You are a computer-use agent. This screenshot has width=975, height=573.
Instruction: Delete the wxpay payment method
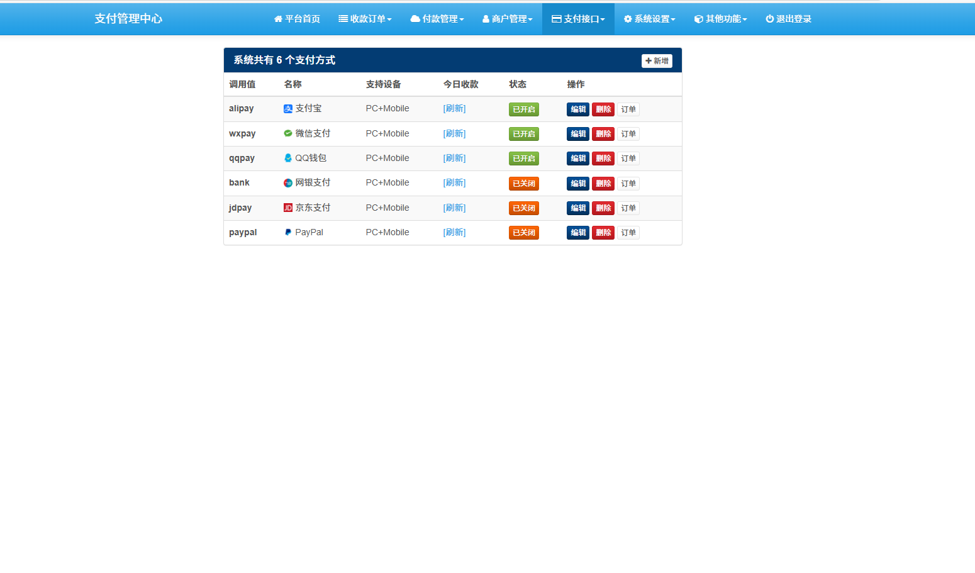click(603, 134)
